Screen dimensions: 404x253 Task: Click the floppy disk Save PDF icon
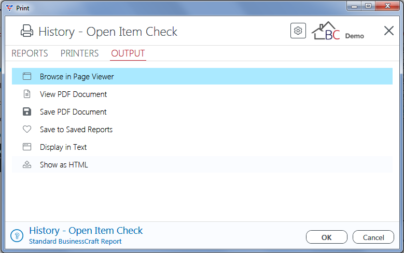click(x=27, y=111)
